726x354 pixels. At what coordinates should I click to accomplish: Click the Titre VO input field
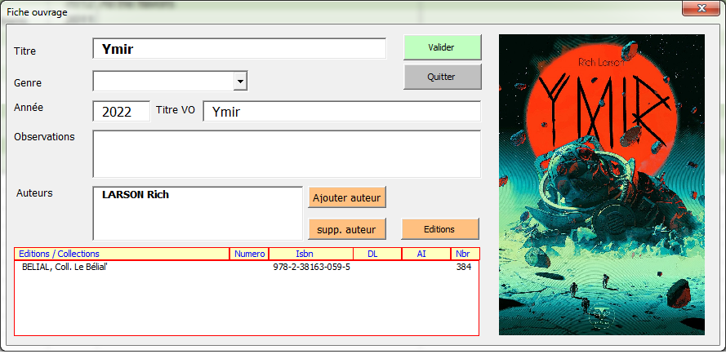[x=341, y=112]
